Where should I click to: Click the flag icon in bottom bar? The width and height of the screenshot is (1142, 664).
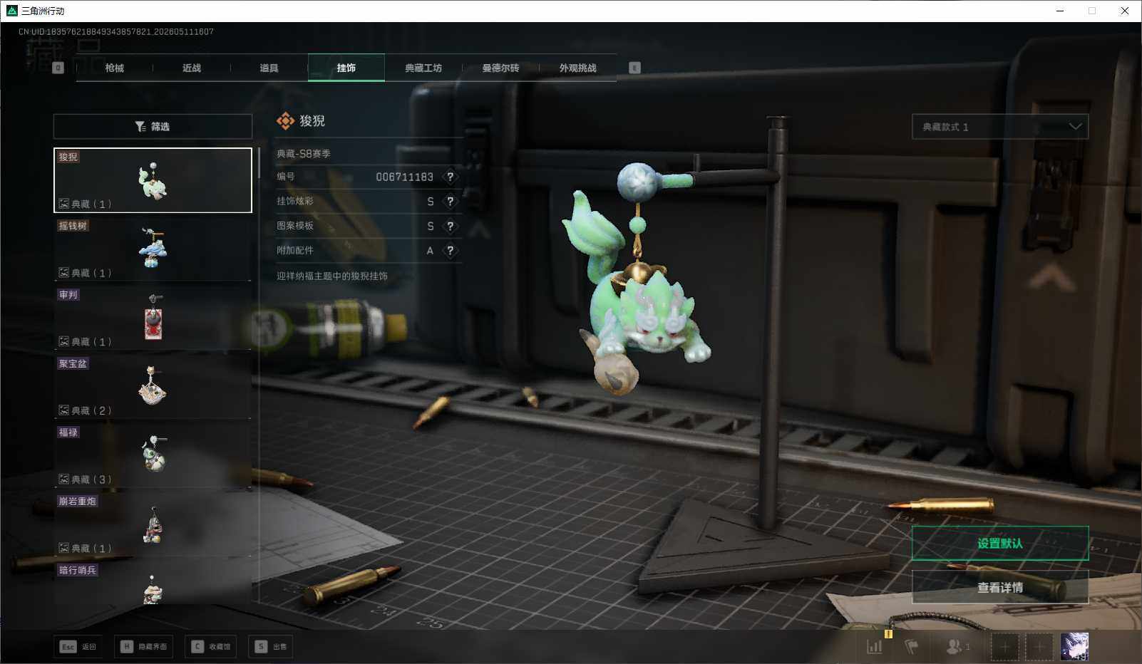[912, 647]
